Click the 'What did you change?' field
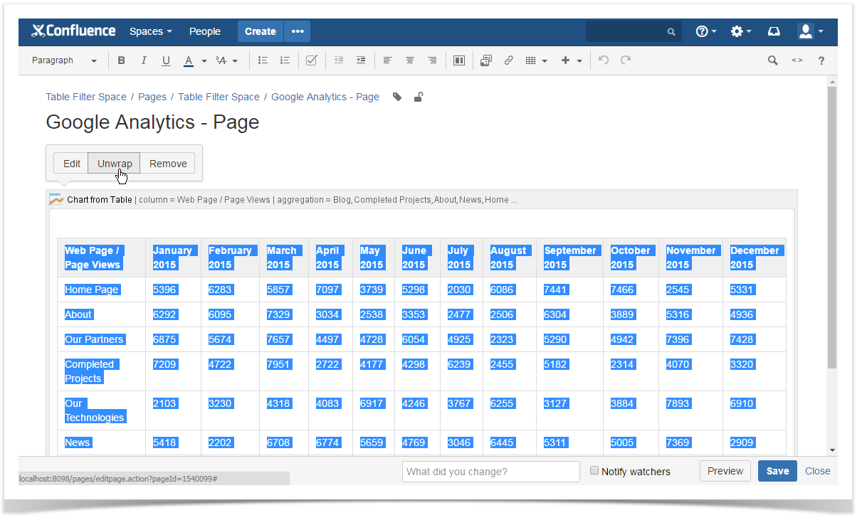Viewport: 862px width, 520px height. pos(490,472)
